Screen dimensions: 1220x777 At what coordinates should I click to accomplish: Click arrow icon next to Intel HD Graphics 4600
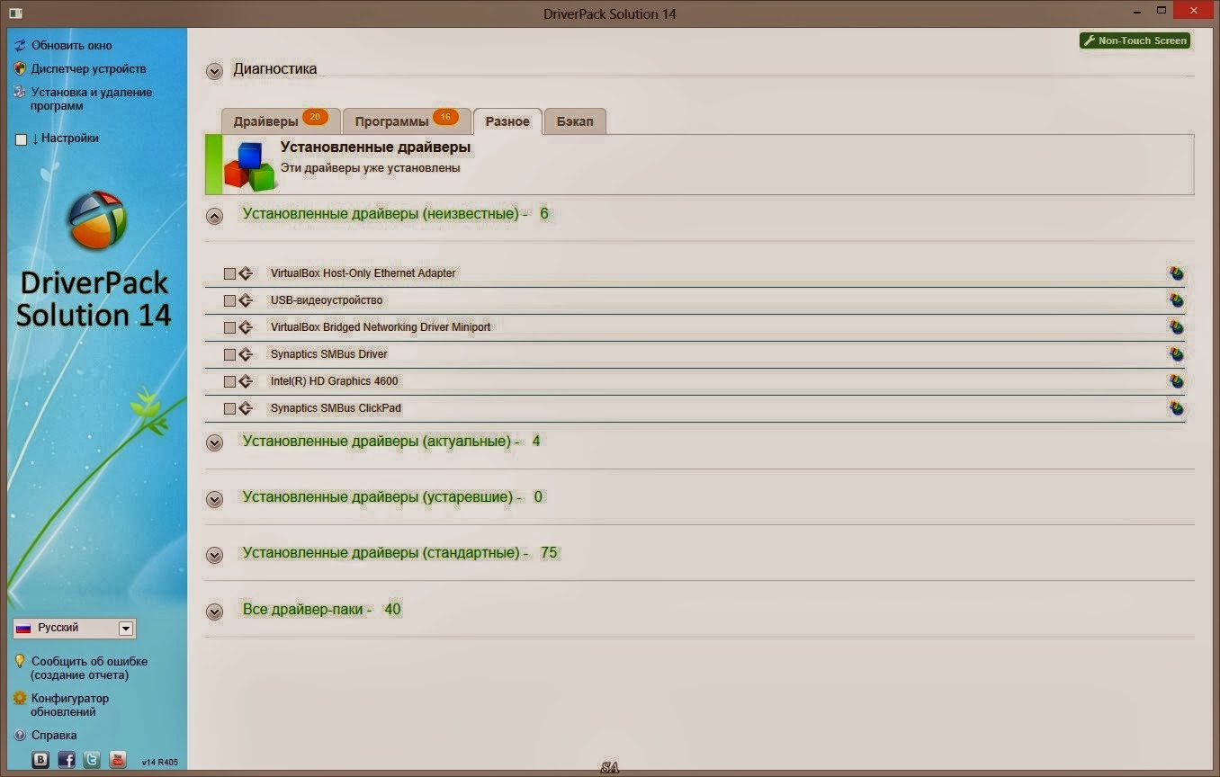tap(246, 381)
